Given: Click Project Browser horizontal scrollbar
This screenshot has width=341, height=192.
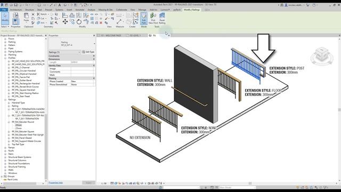Looking at the screenshot, I should point(20,183).
